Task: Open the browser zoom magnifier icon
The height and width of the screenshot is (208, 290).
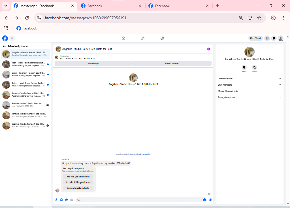Action: coord(241,18)
